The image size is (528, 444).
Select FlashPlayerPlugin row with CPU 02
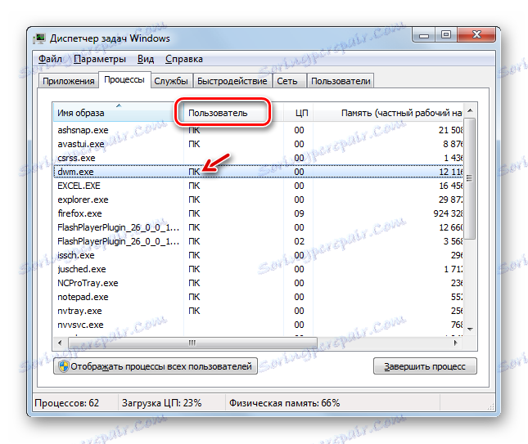click(x=258, y=241)
